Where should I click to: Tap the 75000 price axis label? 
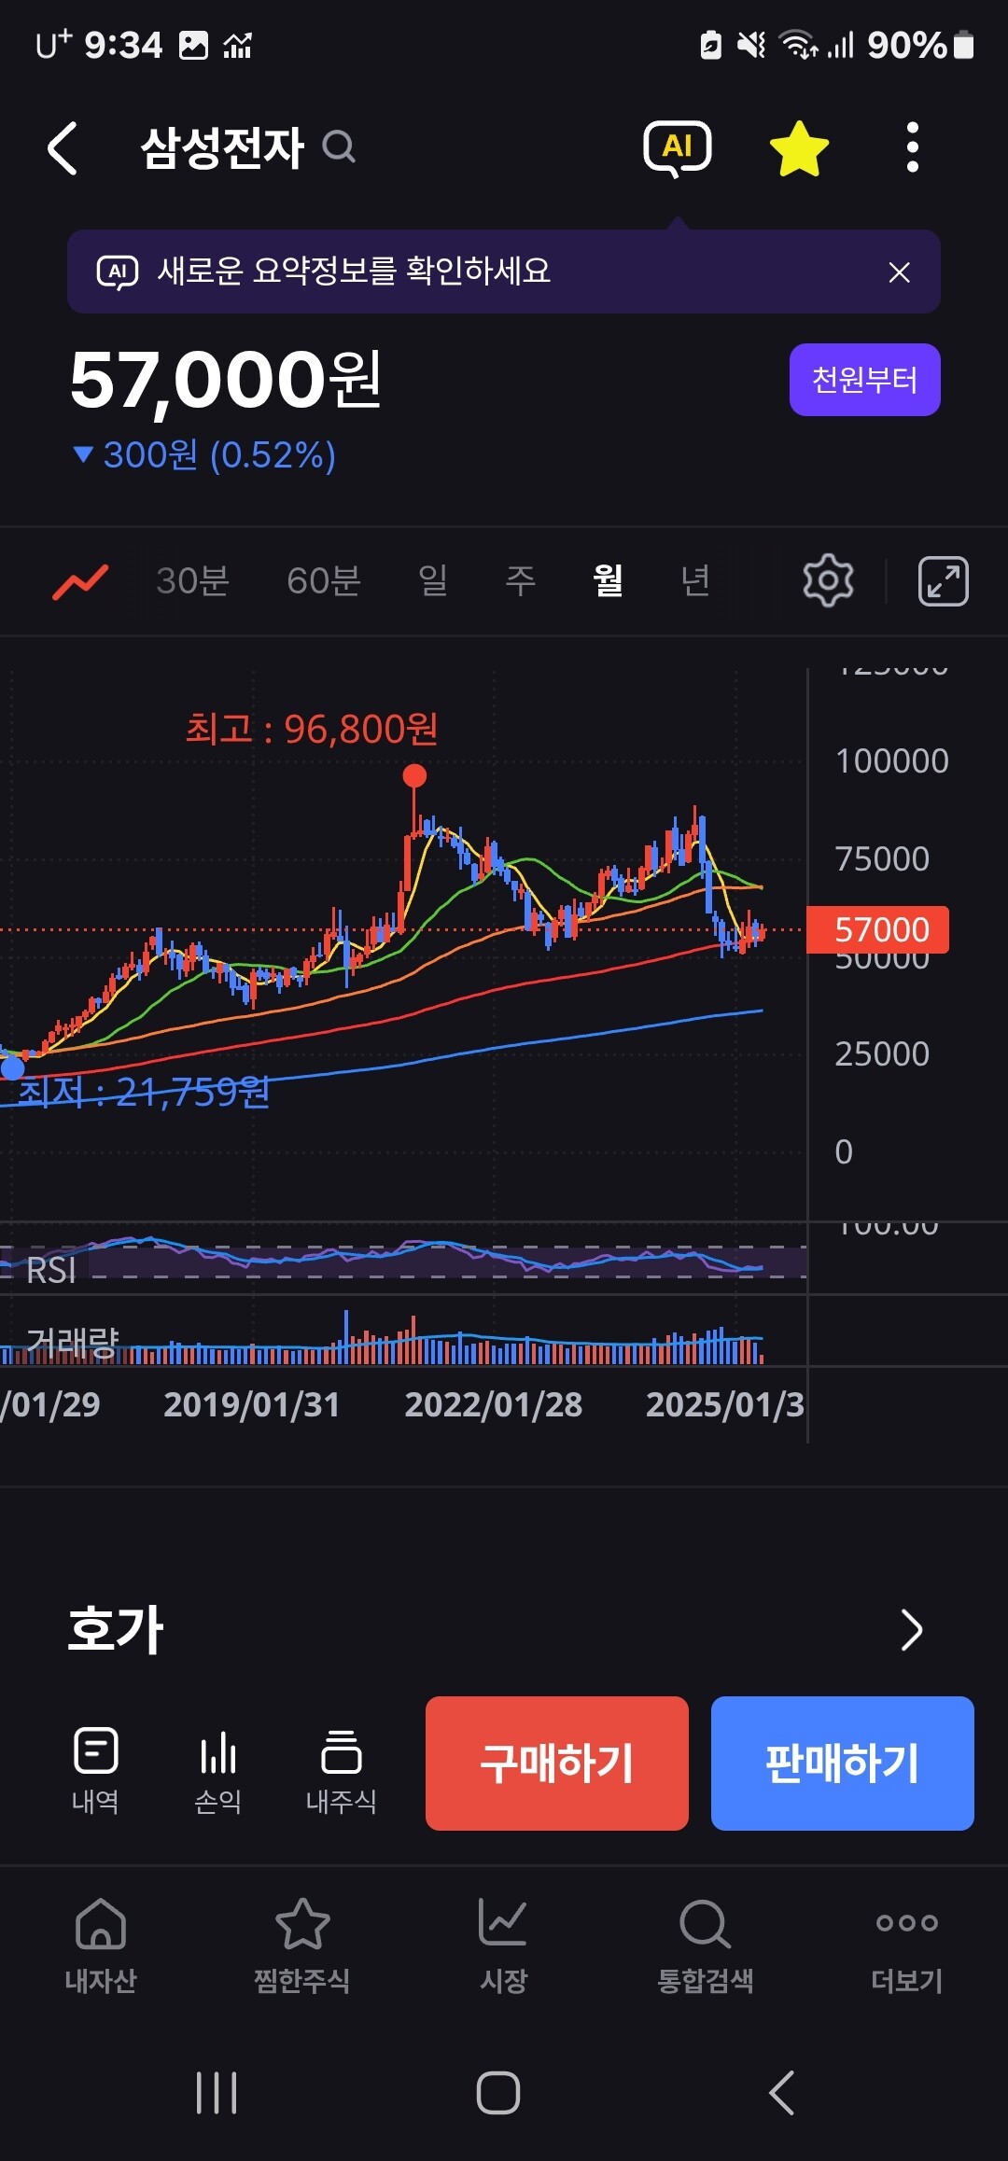[x=882, y=859]
